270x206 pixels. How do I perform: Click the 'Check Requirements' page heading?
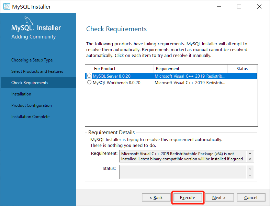pyautogui.click(x=116, y=29)
